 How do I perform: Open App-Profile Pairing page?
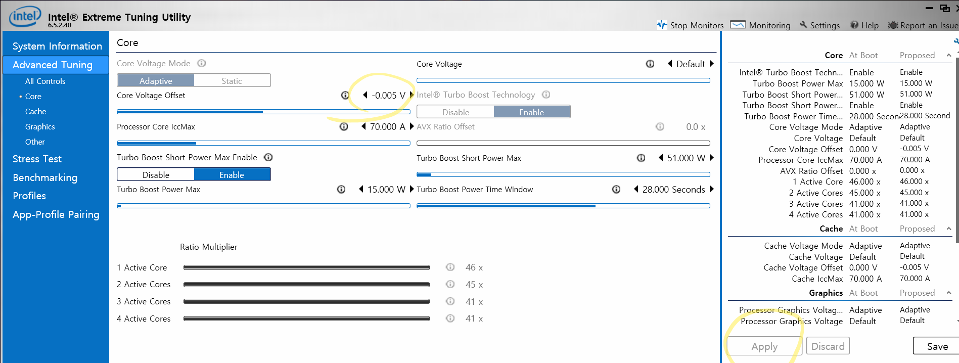56,214
